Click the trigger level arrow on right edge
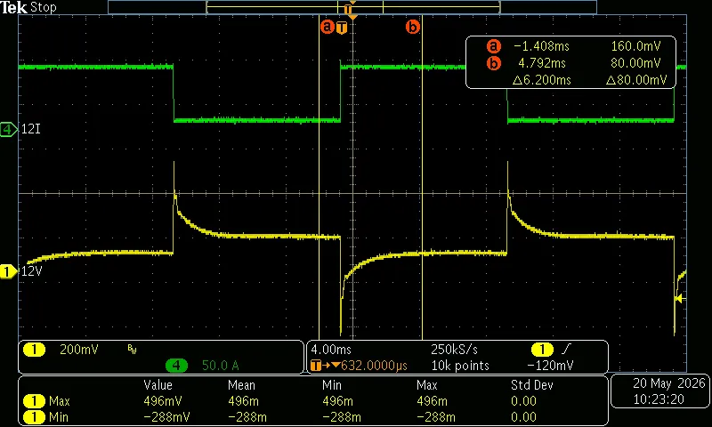The height and width of the screenshot is (427, 712). coord(679,299)
